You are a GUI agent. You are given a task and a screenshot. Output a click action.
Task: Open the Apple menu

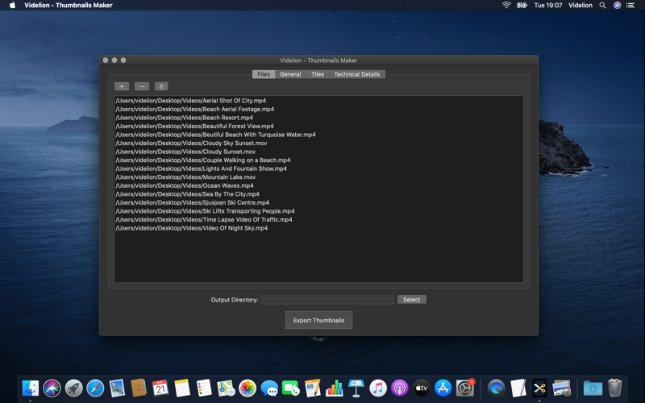click(x=13, y=6)
